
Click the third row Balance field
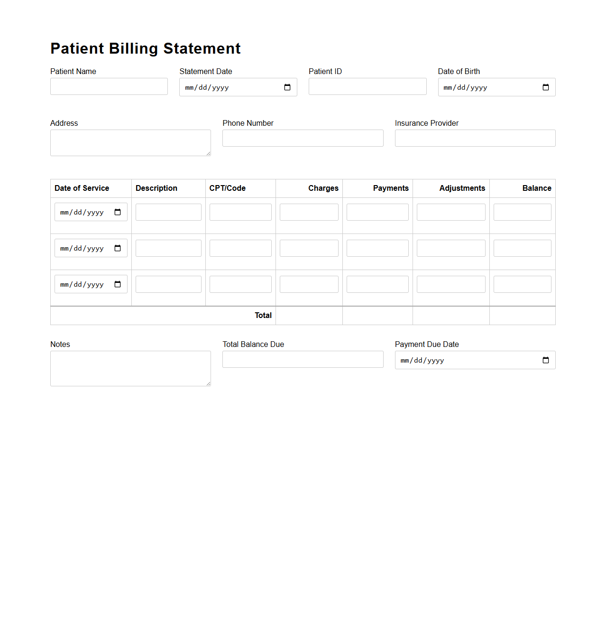[x=522, y=284]
